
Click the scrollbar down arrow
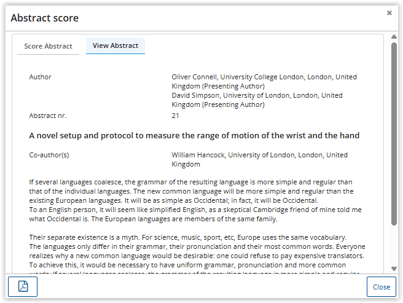pos(394,269)
